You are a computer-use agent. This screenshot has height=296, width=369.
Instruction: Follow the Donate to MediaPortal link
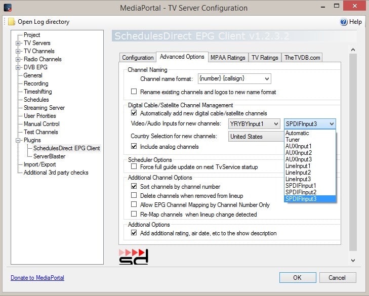pyautogui.click(x=37, y=278)
